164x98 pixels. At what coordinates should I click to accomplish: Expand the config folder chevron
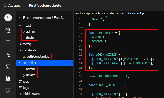click(20, 44)
